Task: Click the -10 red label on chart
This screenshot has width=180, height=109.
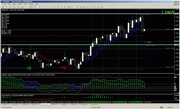Action: click(x=63, y=68)
